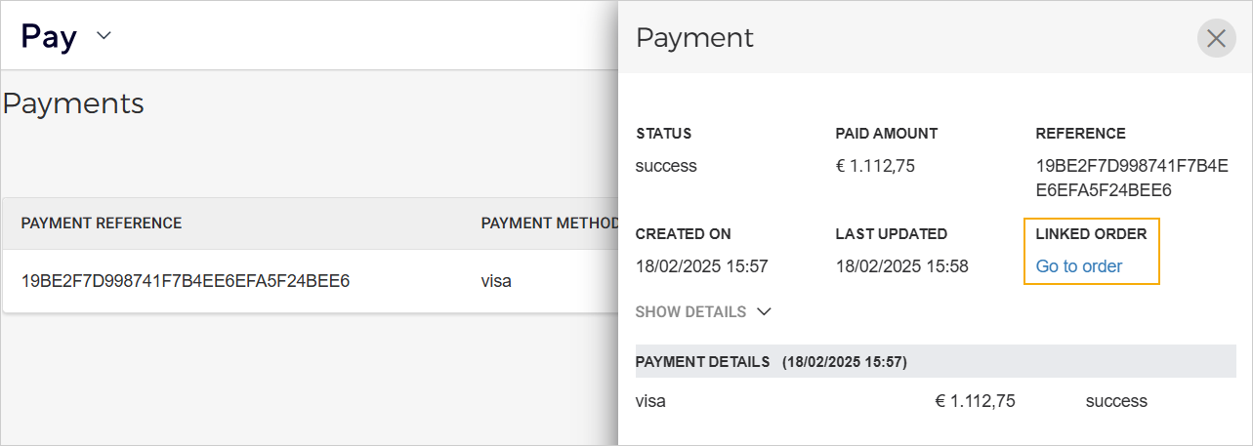Click the visa cell in the payments table
The height and width of the screenshot is (446, 1253).
point(496,282)
